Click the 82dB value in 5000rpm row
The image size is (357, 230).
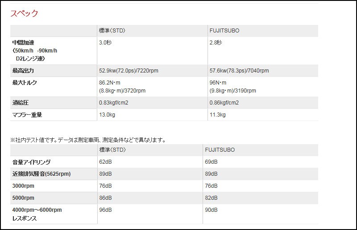coord(211,198)
